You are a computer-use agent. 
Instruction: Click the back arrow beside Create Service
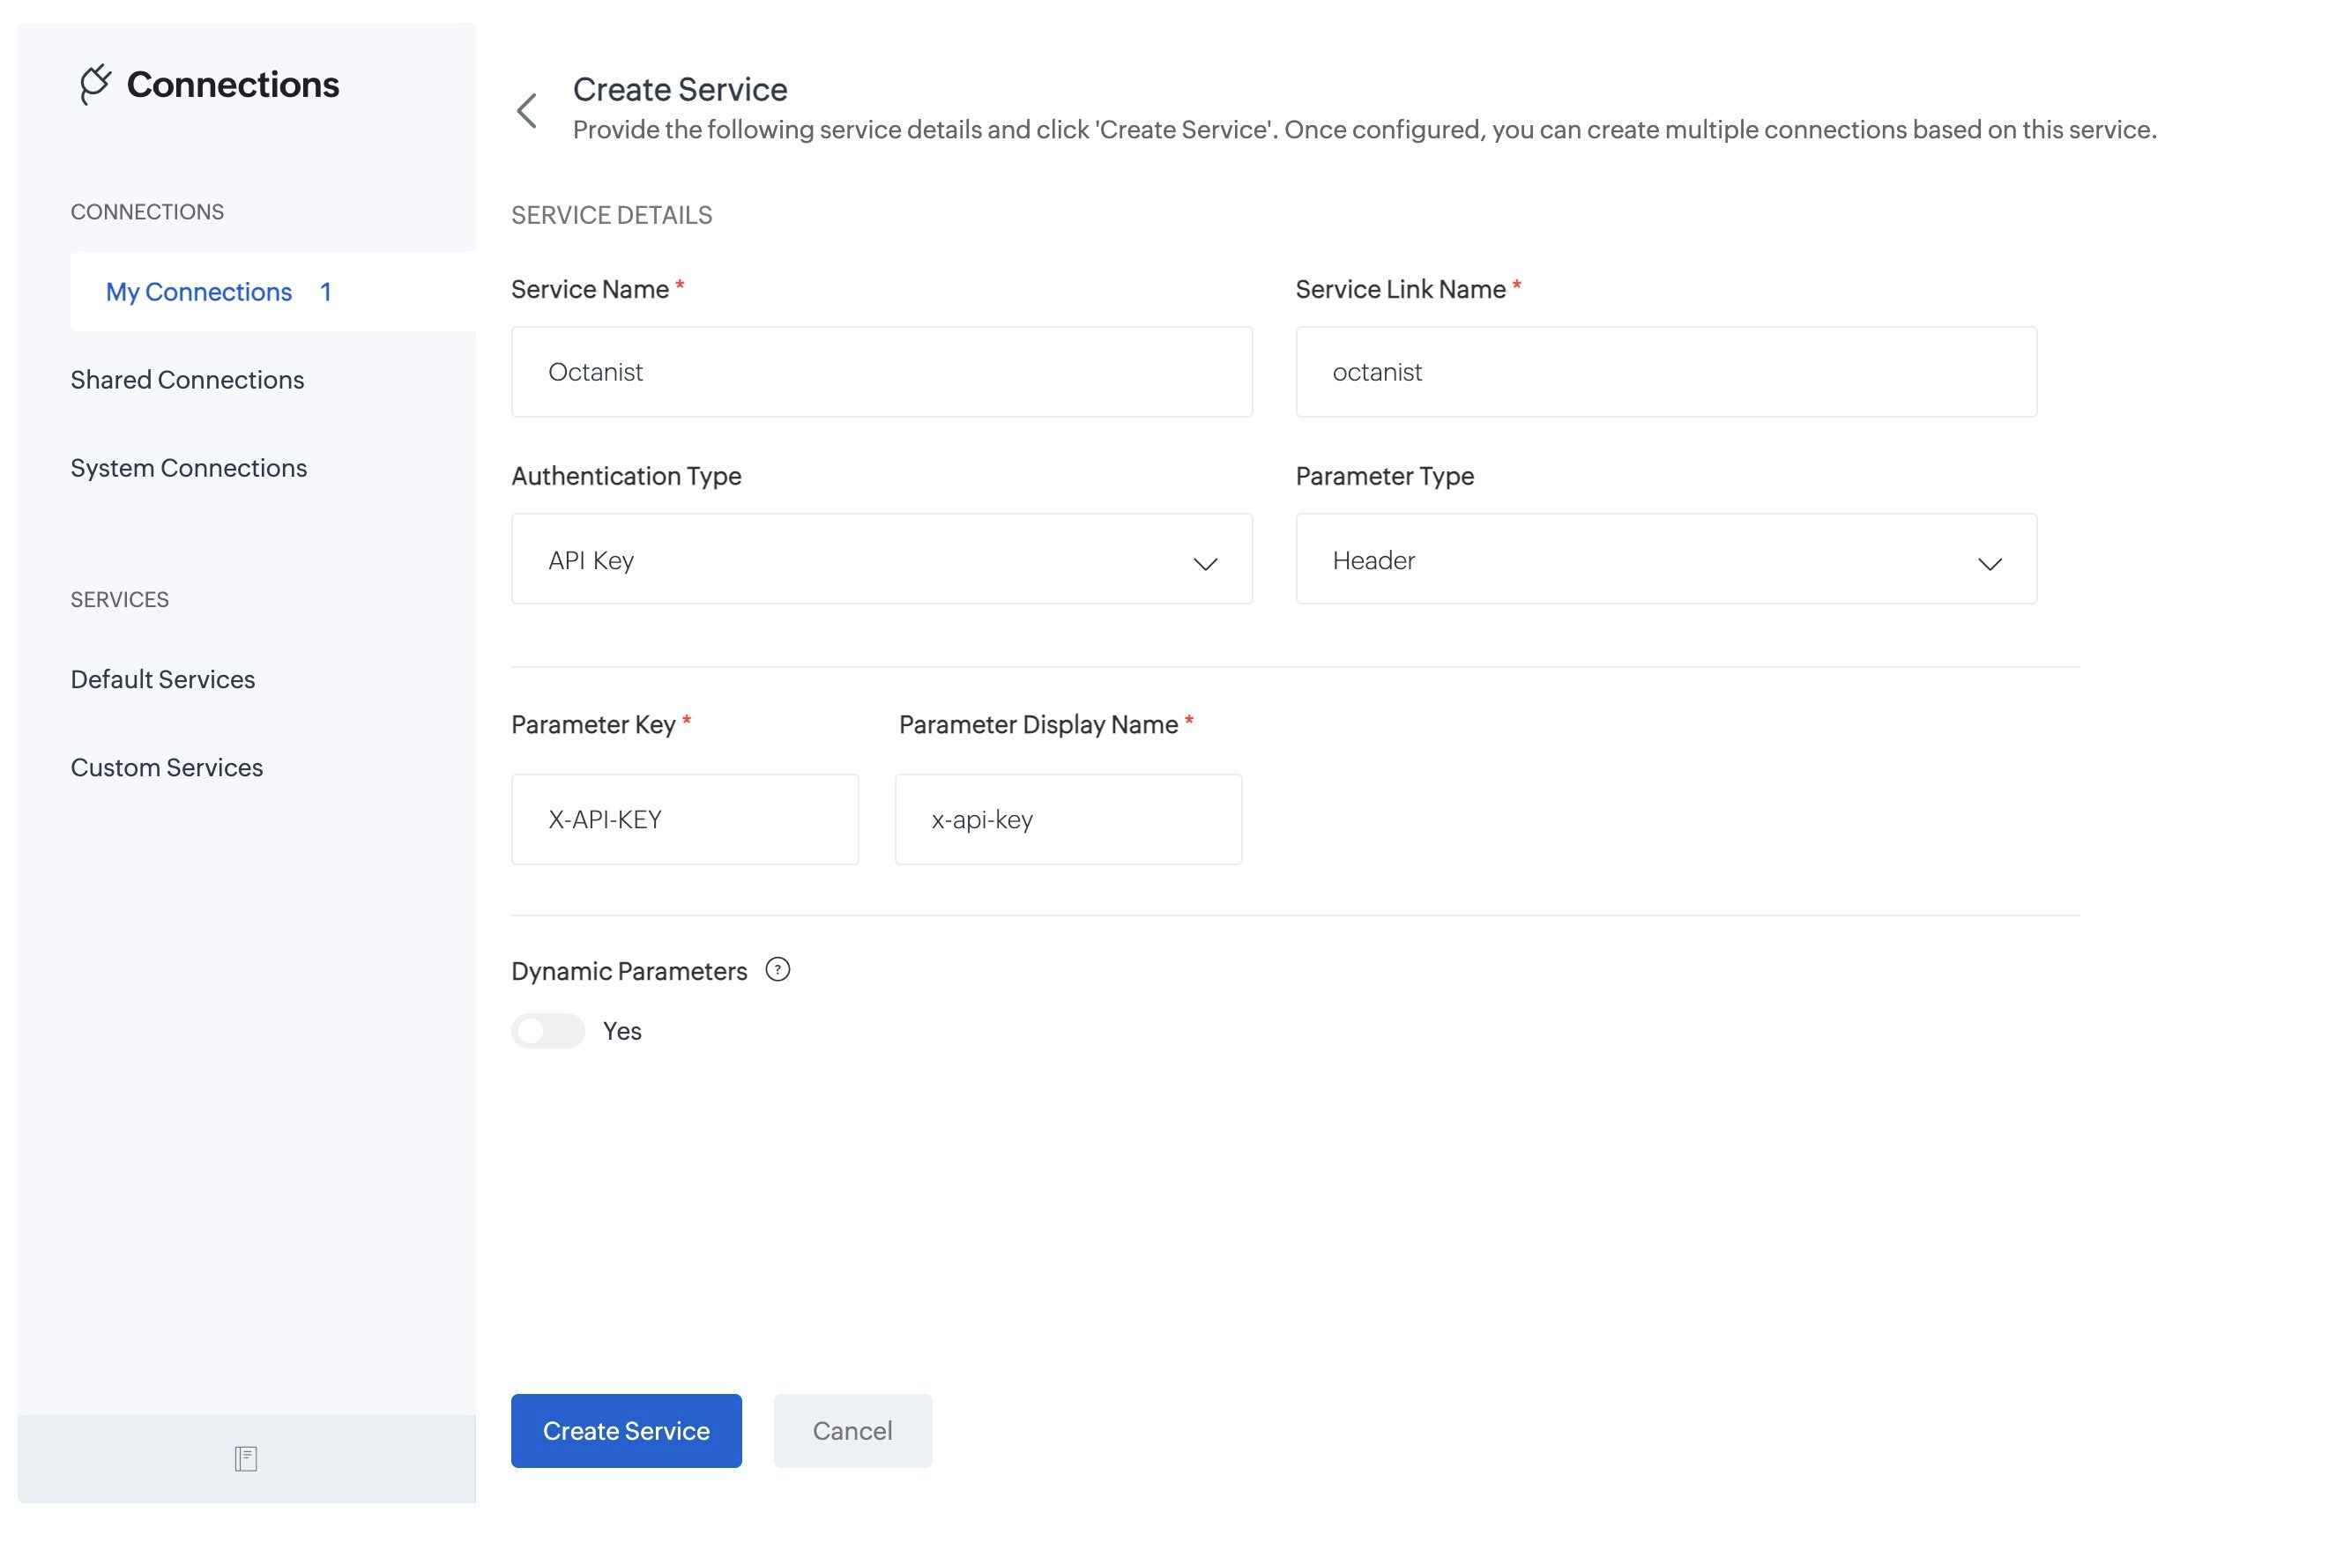[528, 109]
